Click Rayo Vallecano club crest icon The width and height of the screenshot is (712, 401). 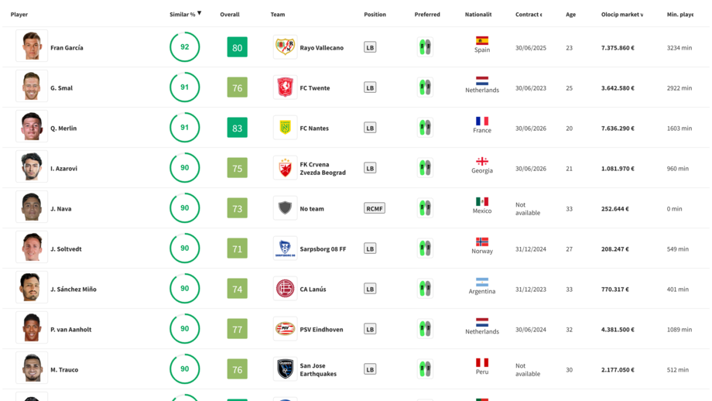pyautogui.click(x=285, y=47)
